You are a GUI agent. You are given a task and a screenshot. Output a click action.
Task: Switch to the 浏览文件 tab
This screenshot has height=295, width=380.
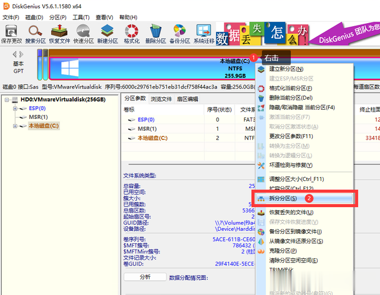point(161,99)
